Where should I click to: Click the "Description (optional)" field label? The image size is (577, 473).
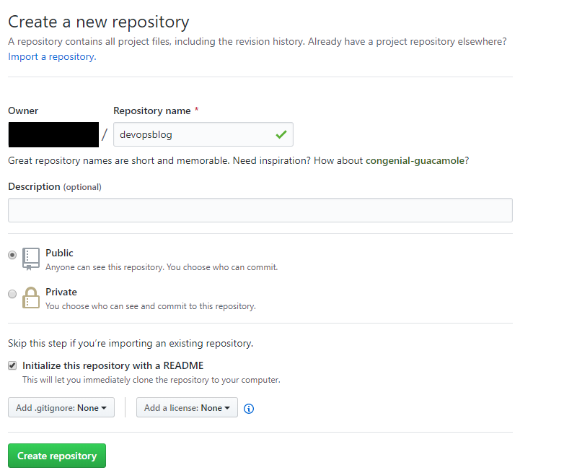click(x=54, y=187)
